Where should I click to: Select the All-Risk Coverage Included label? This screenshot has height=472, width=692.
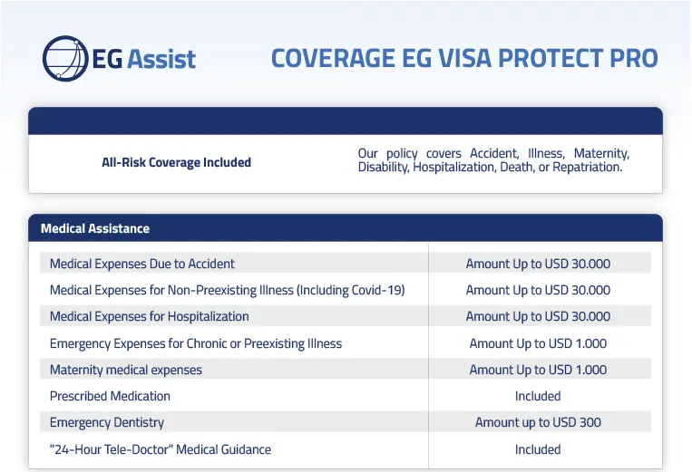click(176, 163)
